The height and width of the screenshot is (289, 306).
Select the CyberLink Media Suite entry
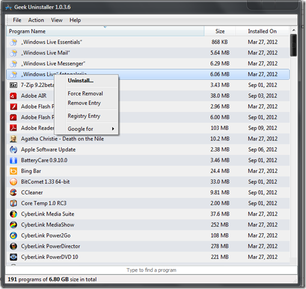(47, 214)
